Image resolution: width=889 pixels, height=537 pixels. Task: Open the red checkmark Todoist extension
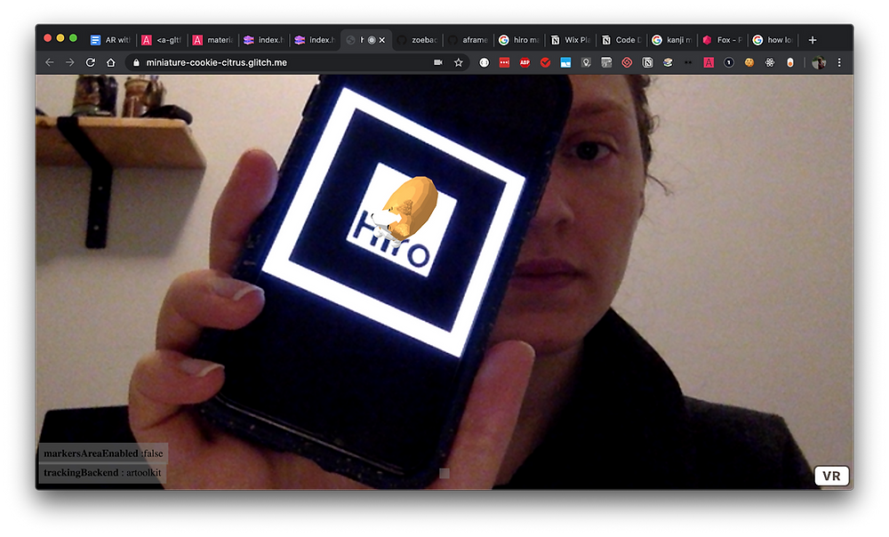click(546, 62)
